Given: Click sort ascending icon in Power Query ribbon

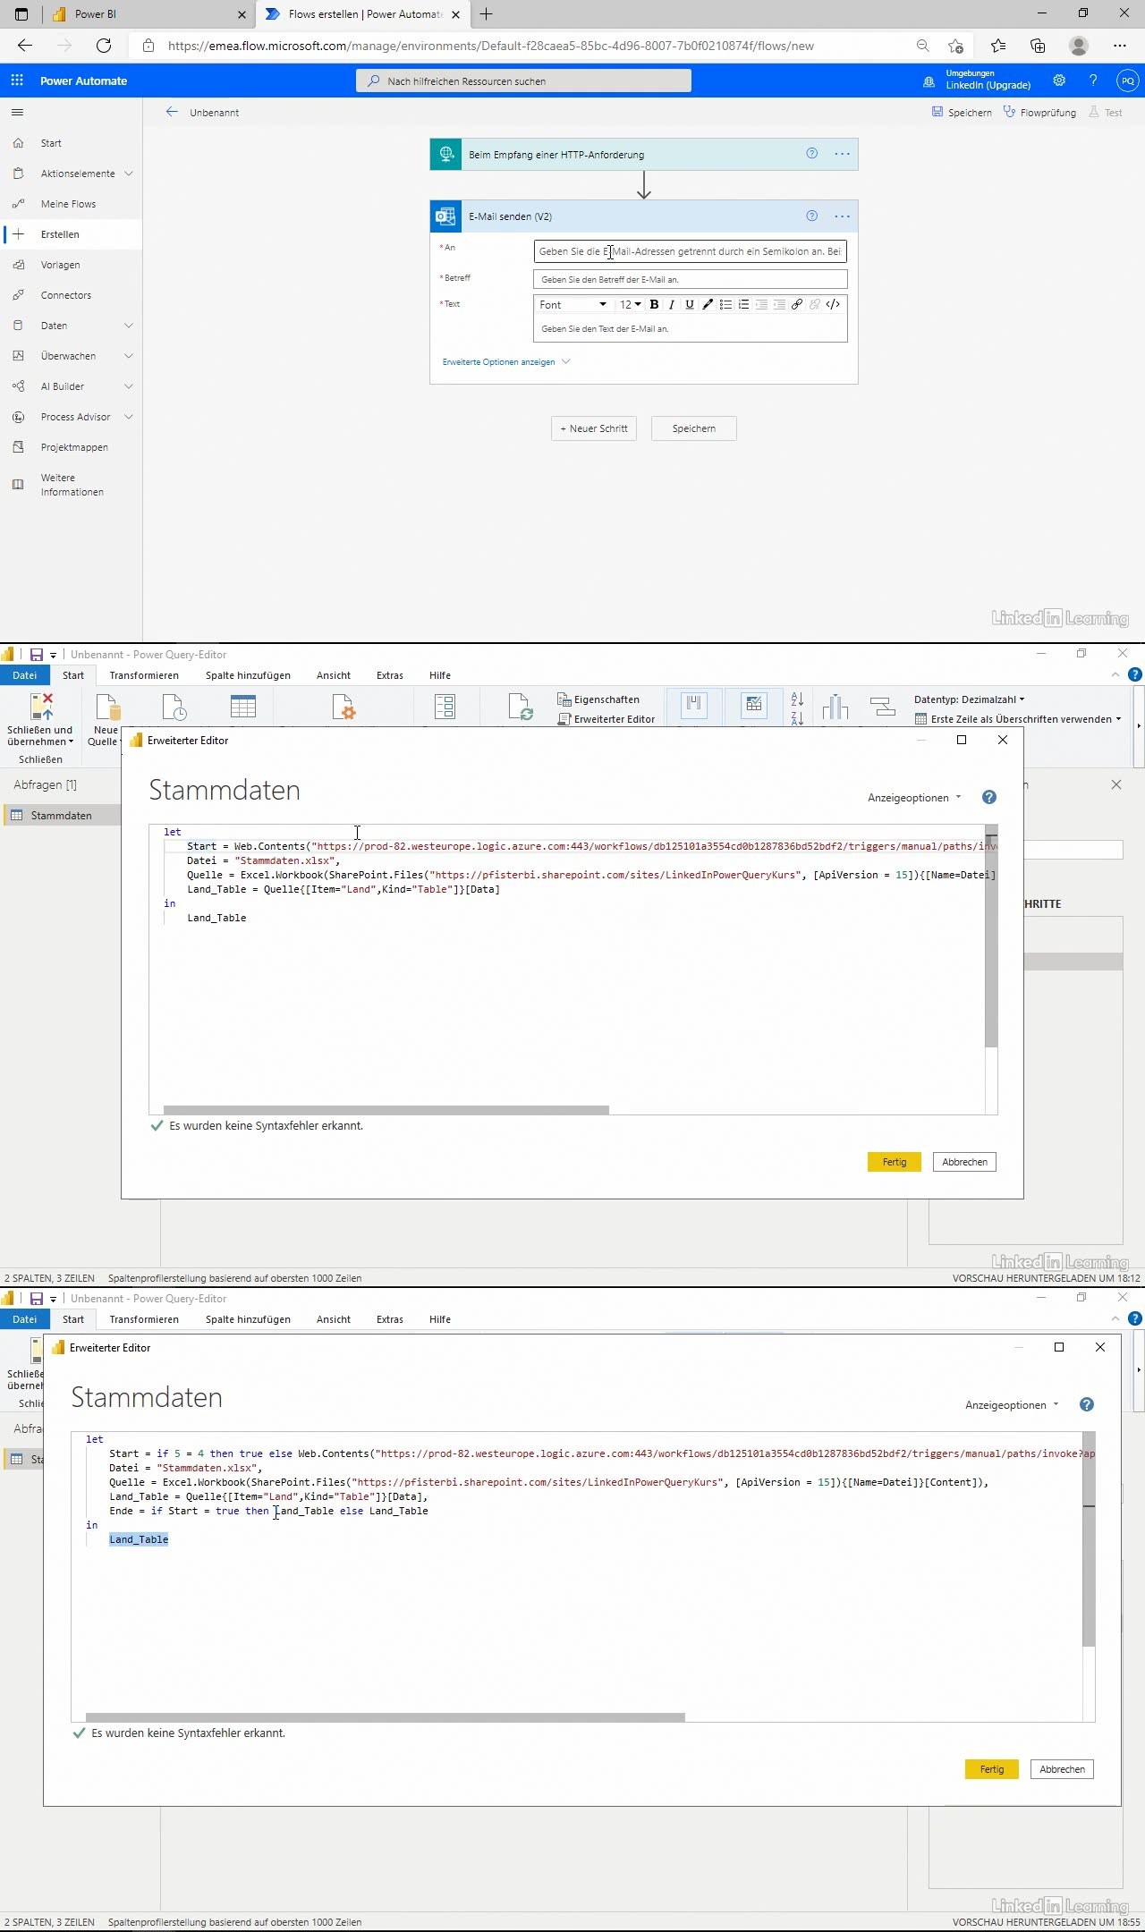Looking at the screenshot, I should coord(797,699).
